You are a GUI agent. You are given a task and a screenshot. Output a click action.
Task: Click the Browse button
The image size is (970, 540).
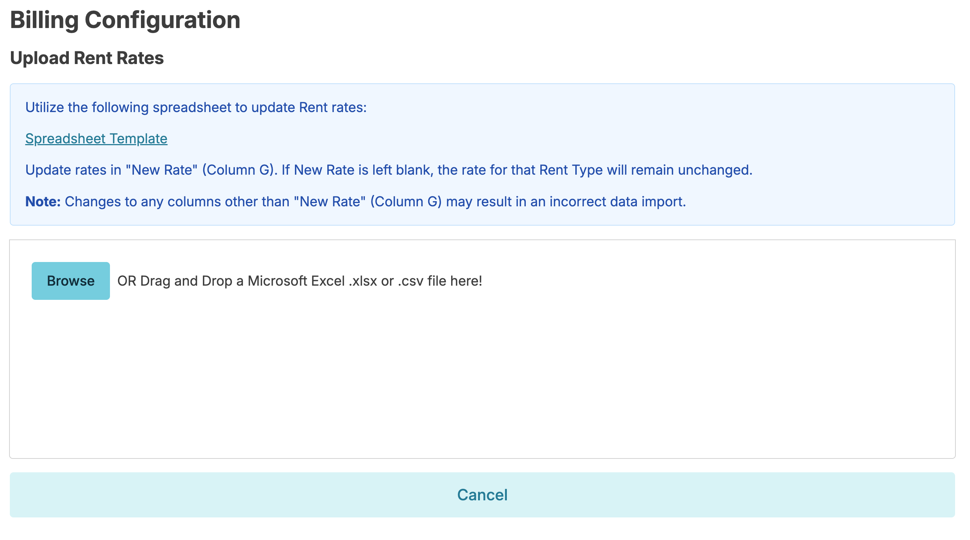click(70, 281)
